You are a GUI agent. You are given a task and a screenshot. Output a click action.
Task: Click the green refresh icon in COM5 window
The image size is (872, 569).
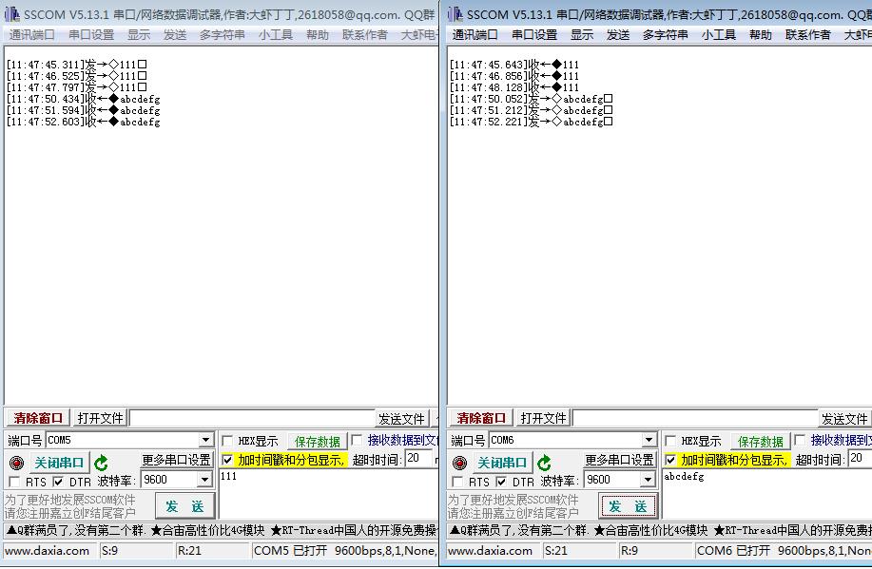point(101,463)
